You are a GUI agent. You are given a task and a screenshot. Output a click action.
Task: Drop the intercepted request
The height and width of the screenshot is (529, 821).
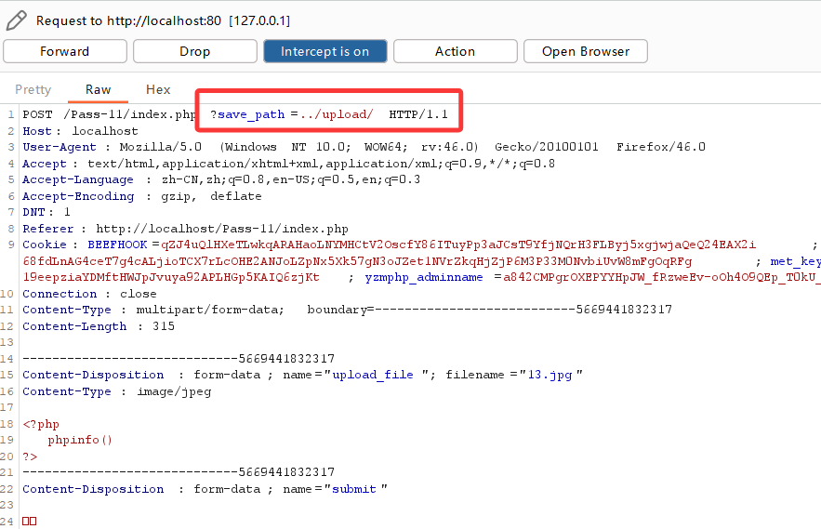point(194,51)
